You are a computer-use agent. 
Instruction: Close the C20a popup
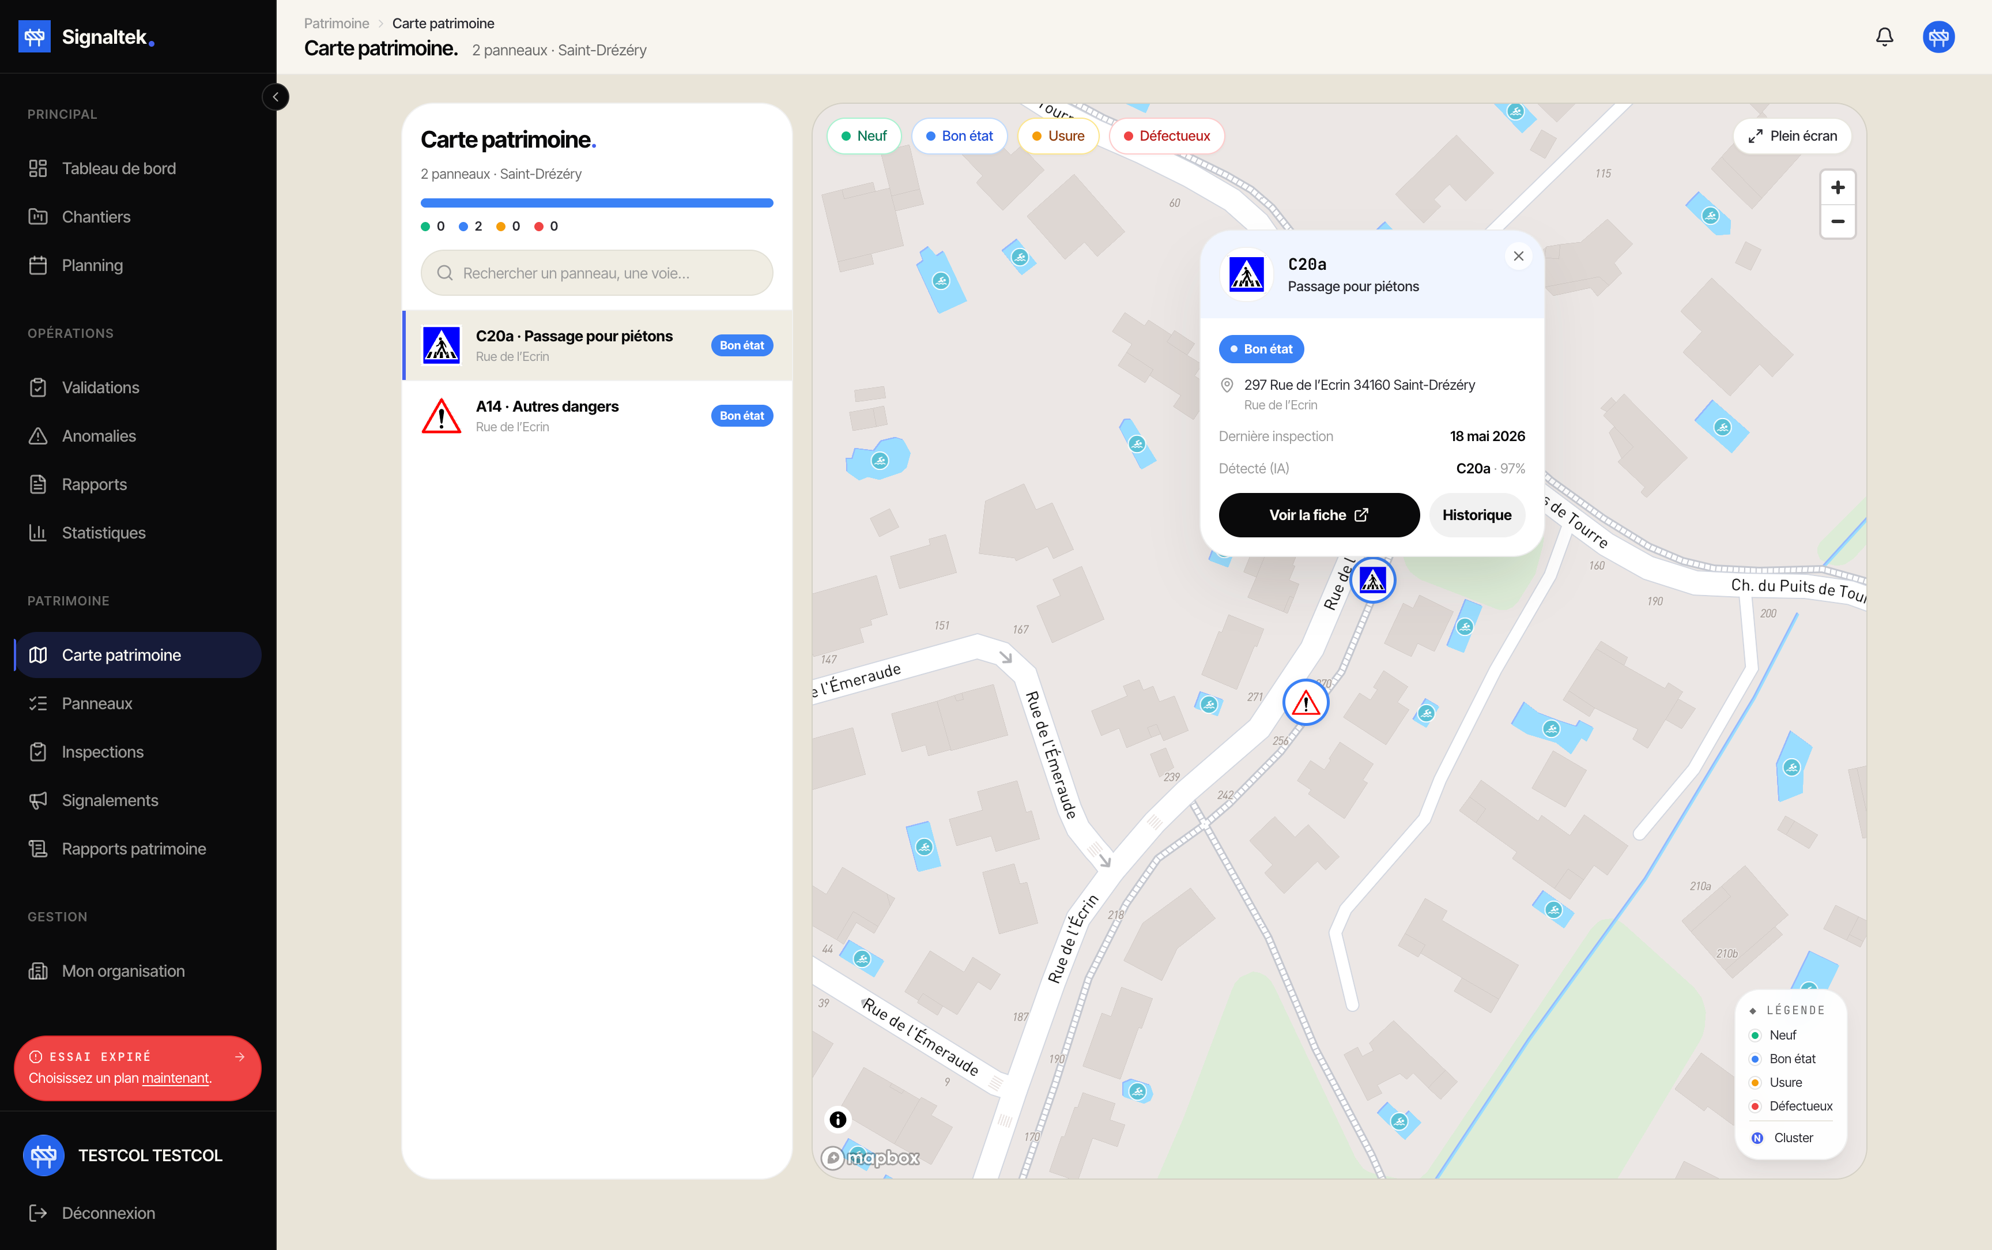[x=1518, y=256]
